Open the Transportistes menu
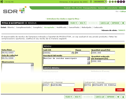126x100 pixels. click(x=90, y=8)
